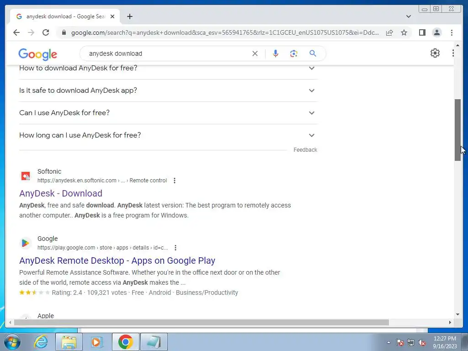
Task: Click the Action Center flag icon
Action: pos(399,342)
